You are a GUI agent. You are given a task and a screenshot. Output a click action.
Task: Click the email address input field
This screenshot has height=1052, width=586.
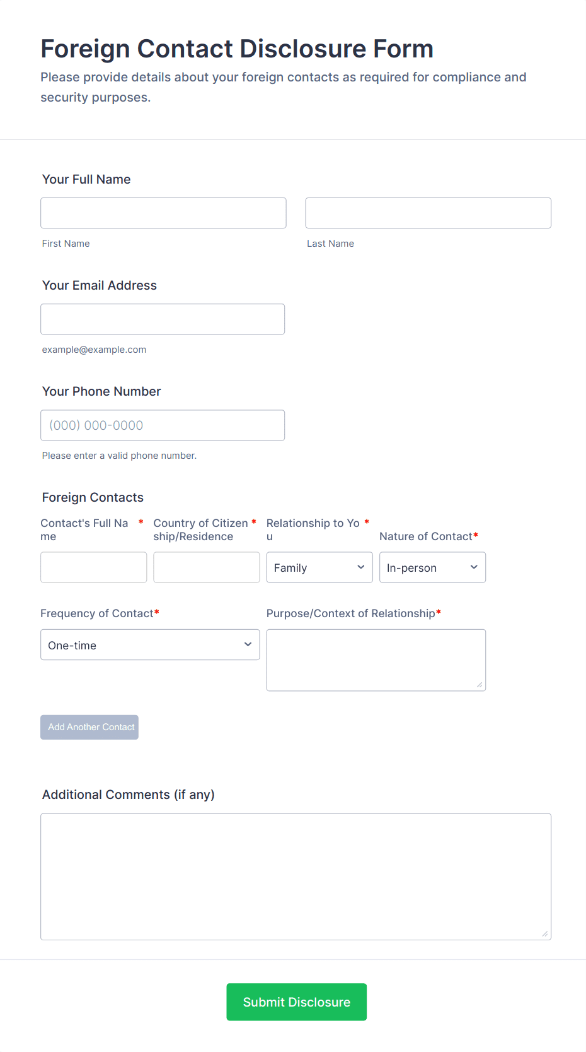[163, 319]
